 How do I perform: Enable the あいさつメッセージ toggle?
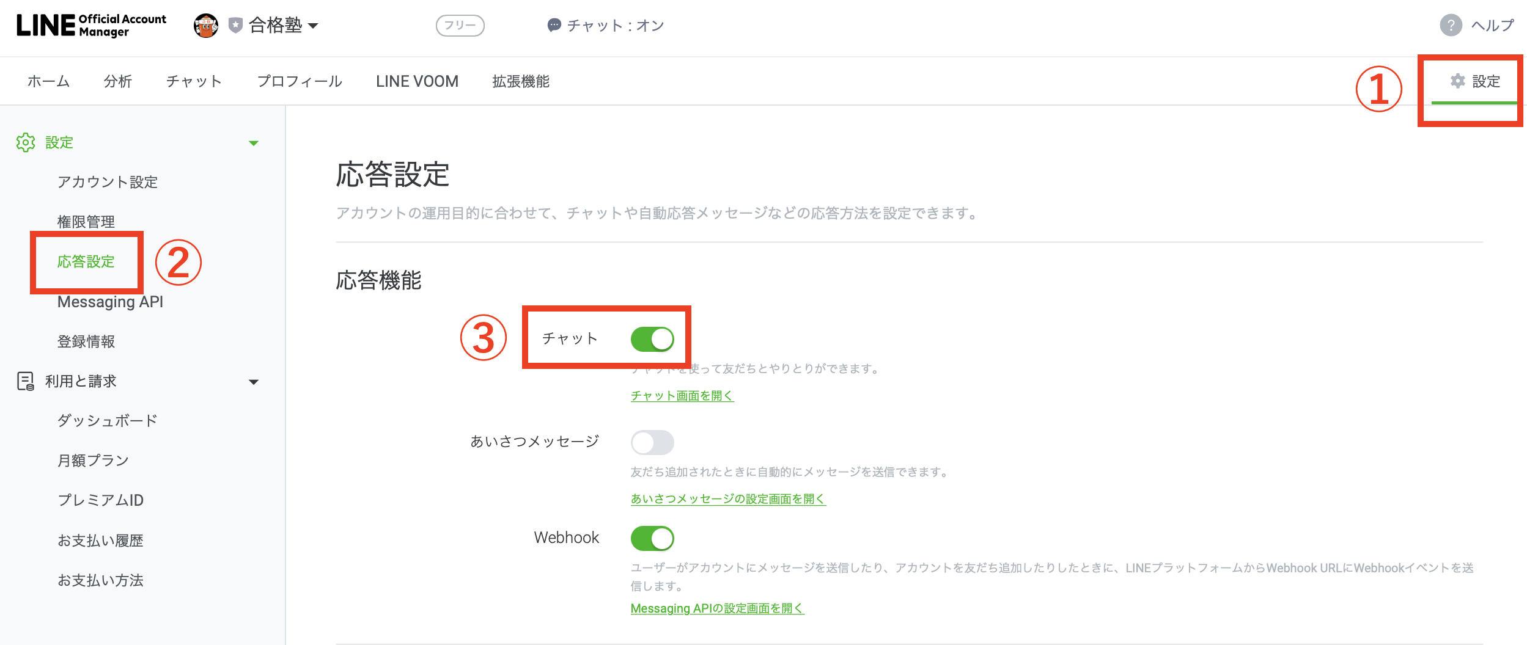tap(652, 441)
